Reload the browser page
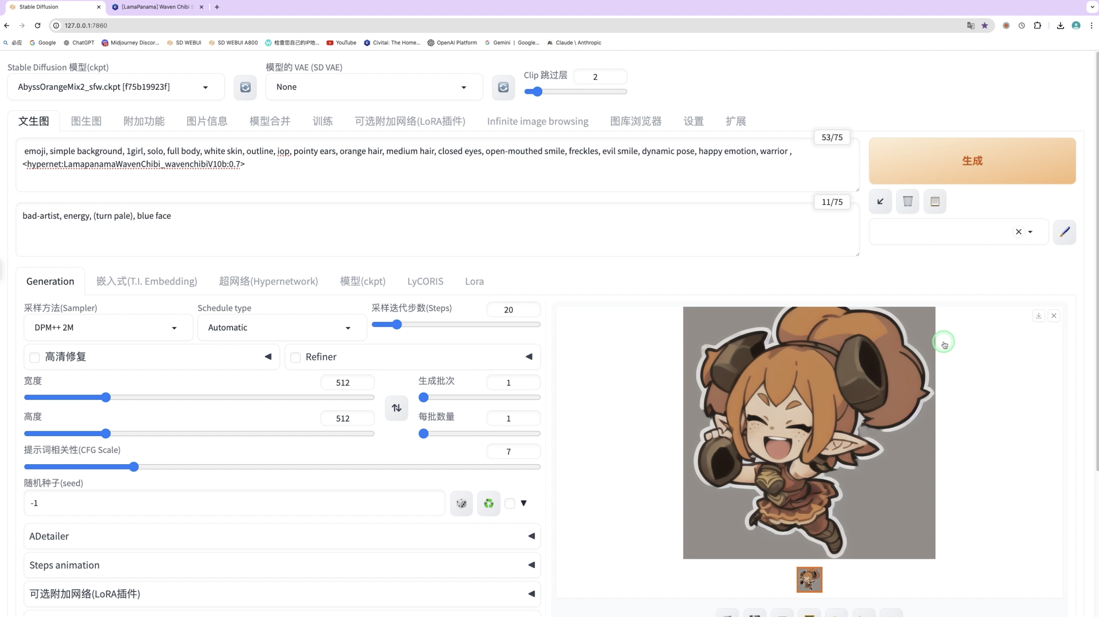 tap(37, 26)
